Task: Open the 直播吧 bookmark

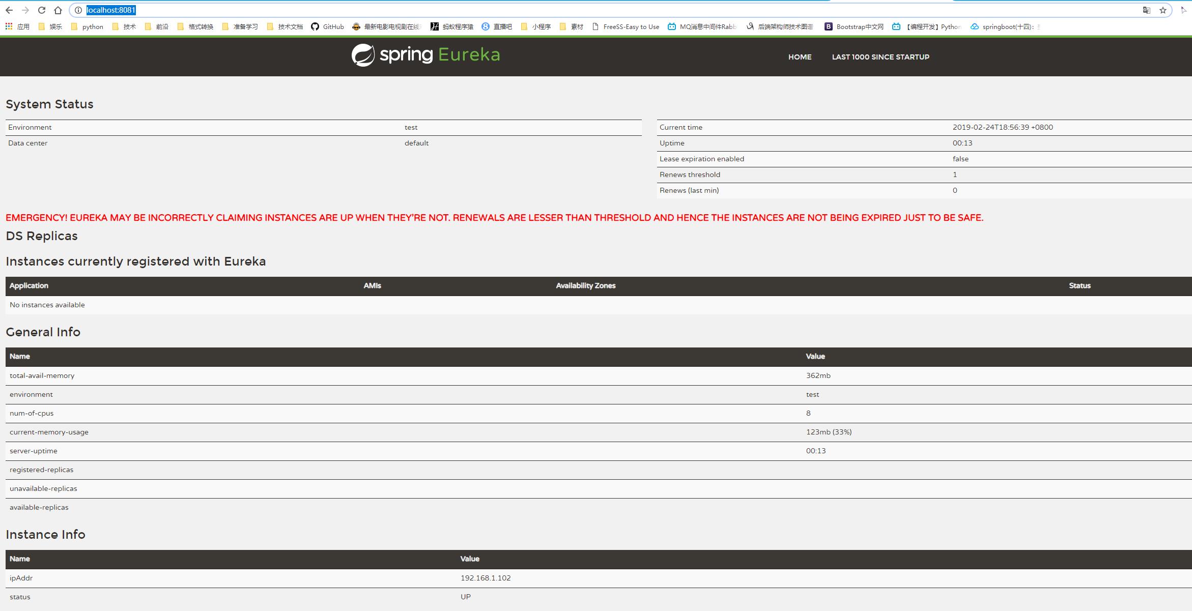Action: (x=497, y=26)
